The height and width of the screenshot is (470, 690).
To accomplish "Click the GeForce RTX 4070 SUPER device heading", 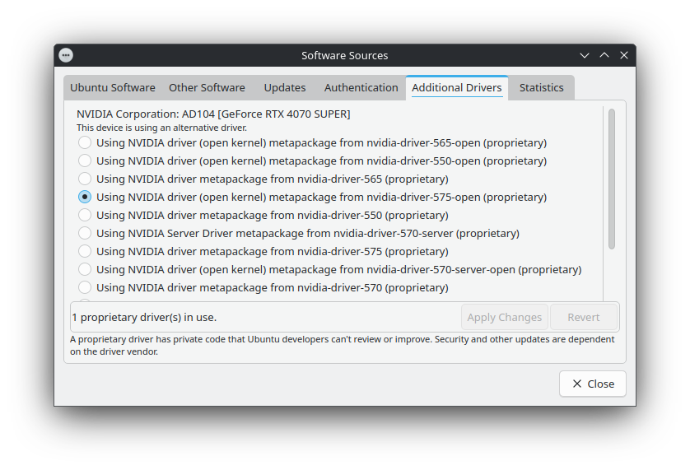I will coord(213,114).
